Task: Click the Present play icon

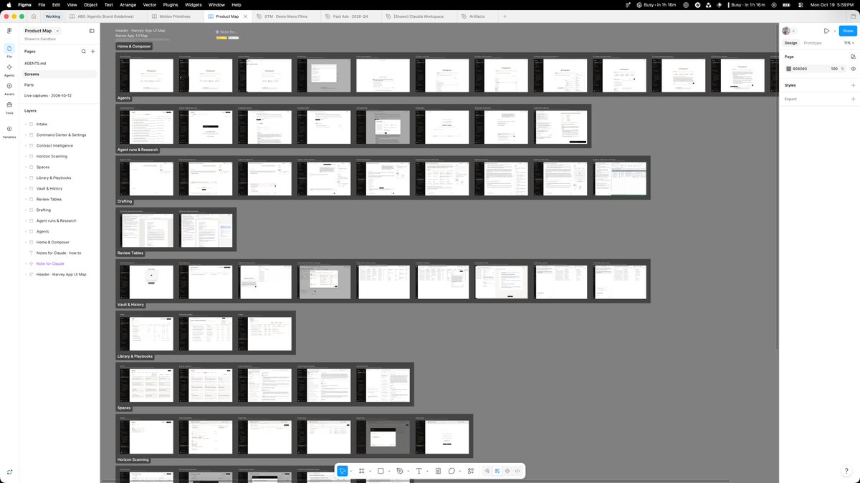Action: (x=826, y=31)
